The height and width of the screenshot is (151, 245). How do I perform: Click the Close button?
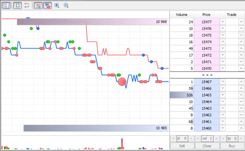pos(207,146)
